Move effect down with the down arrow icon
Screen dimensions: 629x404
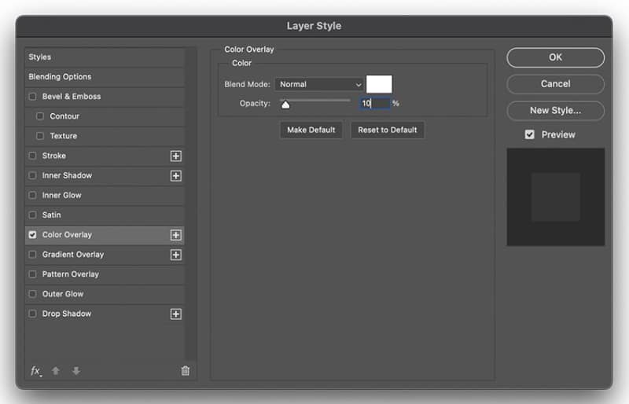pyautogui.click(x=75, y=371)
